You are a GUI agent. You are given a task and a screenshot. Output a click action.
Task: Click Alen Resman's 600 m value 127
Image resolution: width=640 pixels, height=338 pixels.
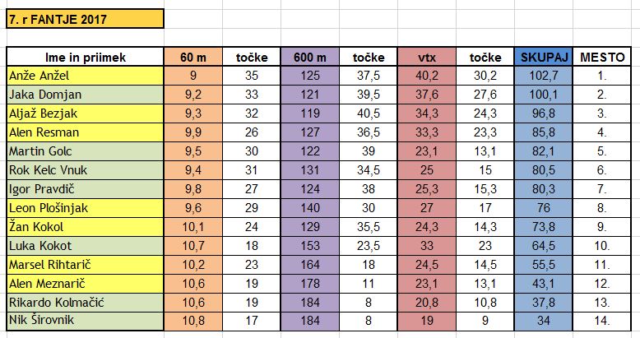point(310,132)
